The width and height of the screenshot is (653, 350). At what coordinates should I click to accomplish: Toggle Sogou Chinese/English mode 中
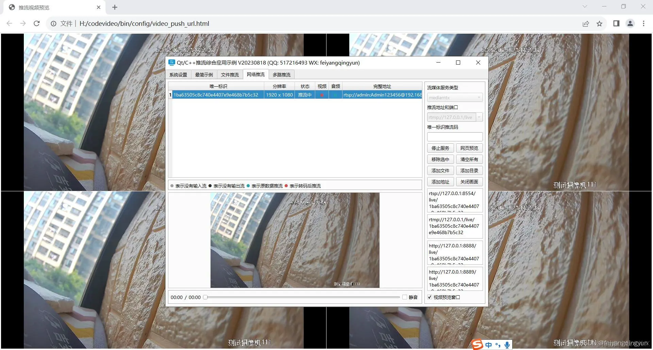[x=488, y=345]
